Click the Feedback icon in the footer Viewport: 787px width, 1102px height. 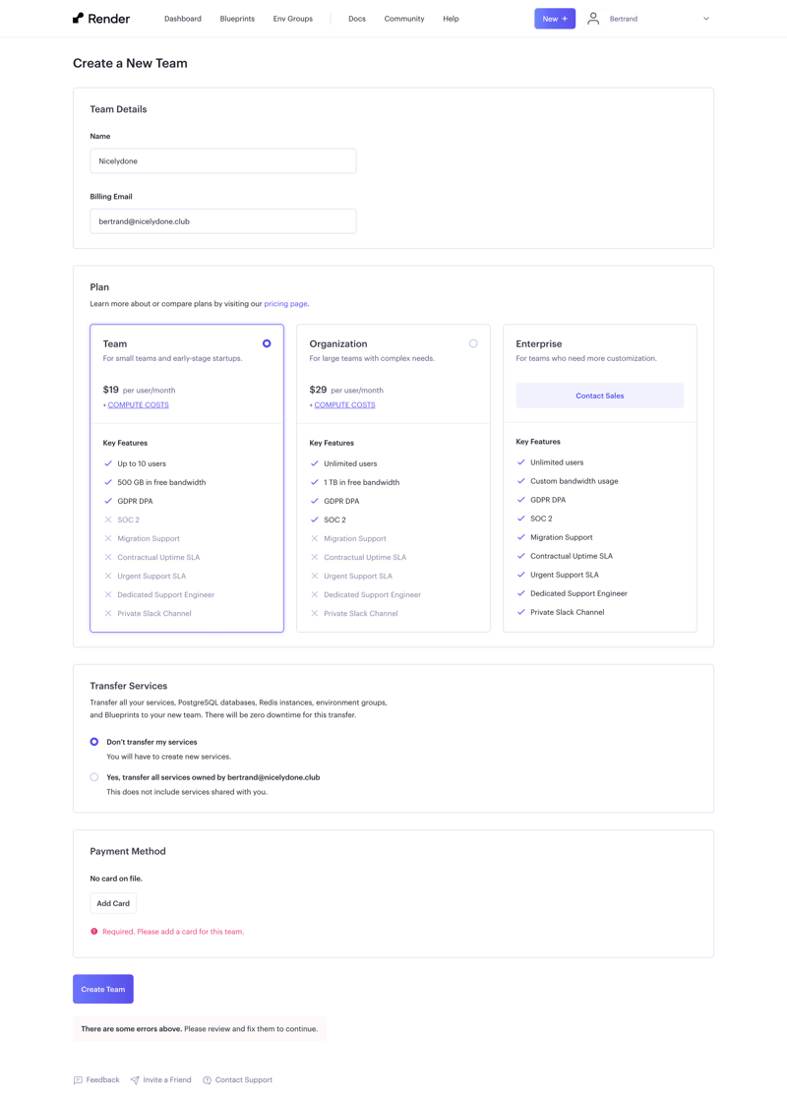click(77, 1079)
